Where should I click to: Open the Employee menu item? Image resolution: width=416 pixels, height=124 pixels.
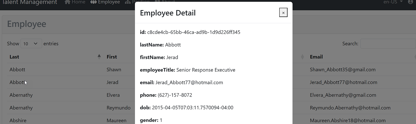coord(105,2)
